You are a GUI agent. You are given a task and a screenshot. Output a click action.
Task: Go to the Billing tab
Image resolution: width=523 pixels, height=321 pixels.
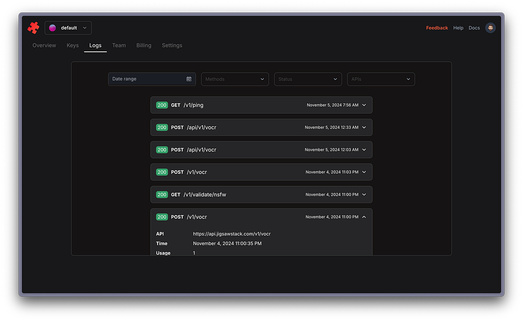[144, 45]
